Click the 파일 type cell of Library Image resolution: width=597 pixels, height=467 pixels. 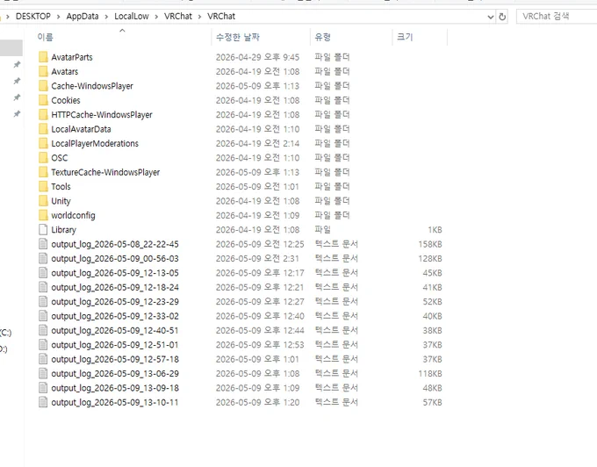point(322,229)
